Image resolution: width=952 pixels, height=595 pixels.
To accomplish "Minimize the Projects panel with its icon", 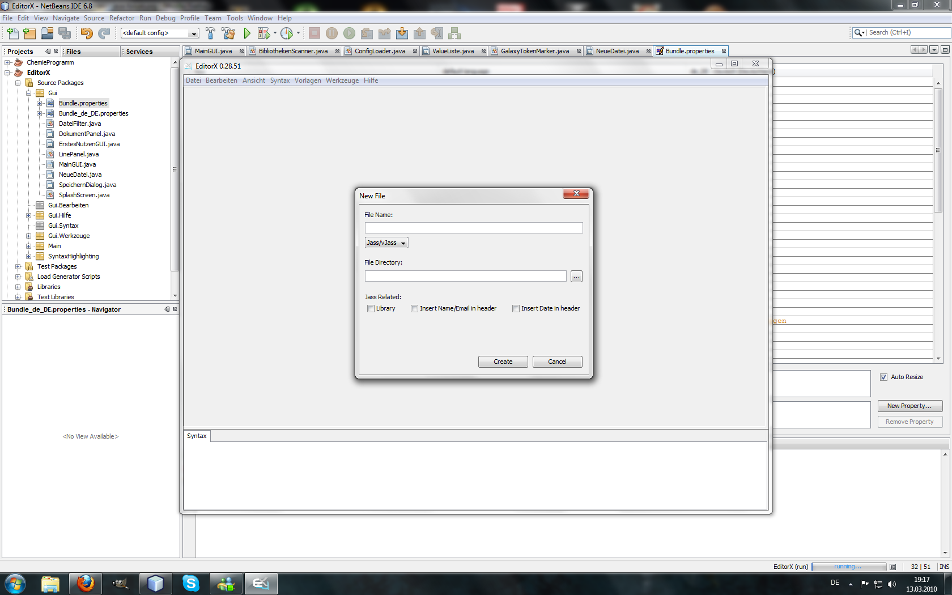I will click(x=48, y=52).
